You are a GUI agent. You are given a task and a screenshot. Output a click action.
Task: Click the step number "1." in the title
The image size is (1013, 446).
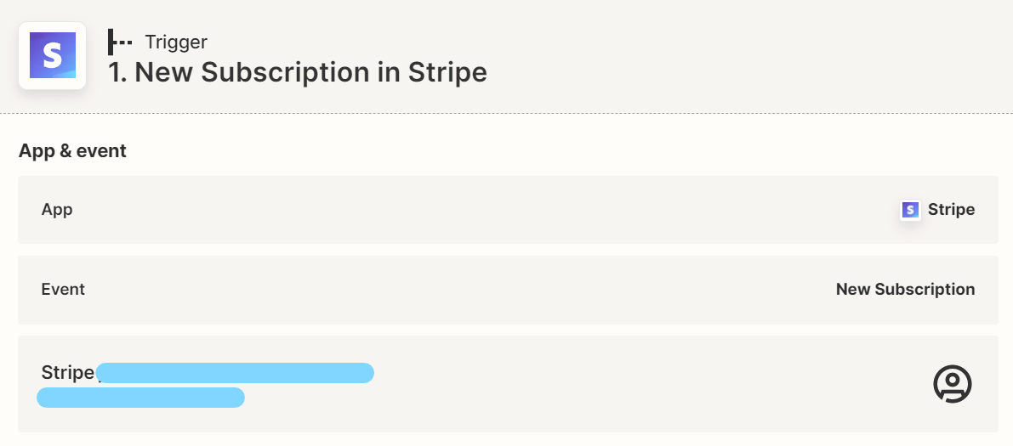pos(118,72)
